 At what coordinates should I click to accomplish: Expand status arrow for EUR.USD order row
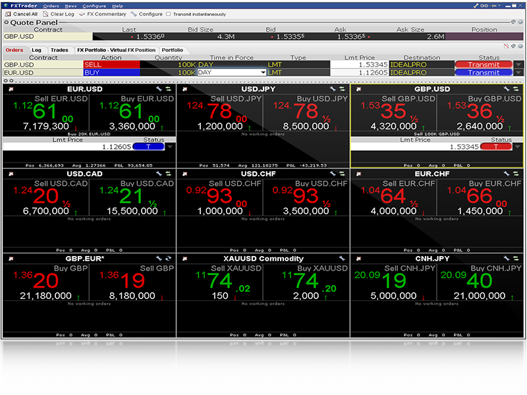pos(518,72)
